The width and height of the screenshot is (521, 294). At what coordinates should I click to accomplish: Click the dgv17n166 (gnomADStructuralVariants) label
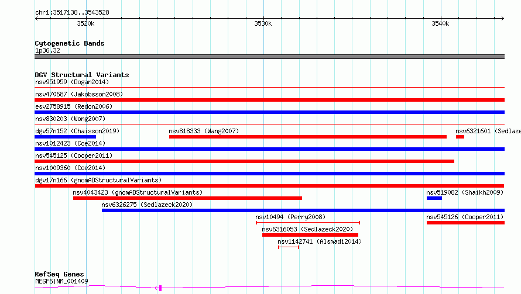pos(98,180)
